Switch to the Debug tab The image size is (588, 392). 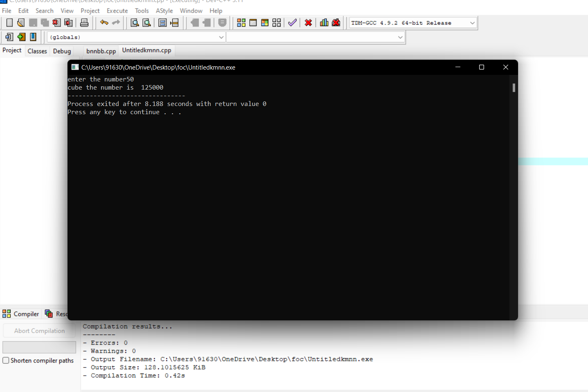pyautogui.click(x=62, y=51)
